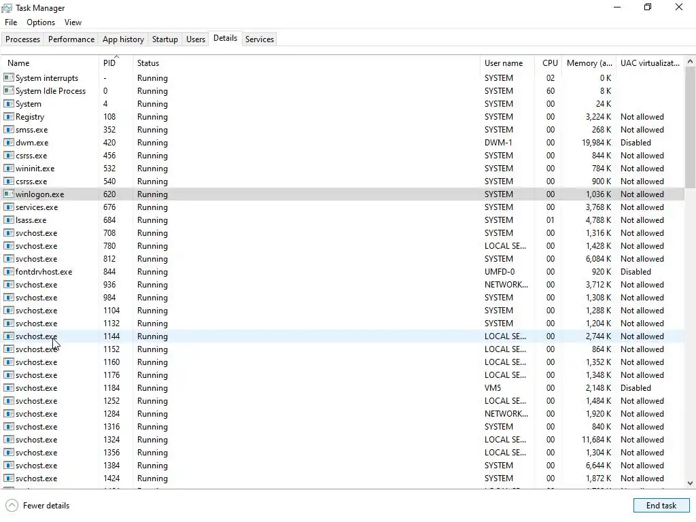Click PID 1252 cell
Screen dimensions: 696x522
(111, 401)
